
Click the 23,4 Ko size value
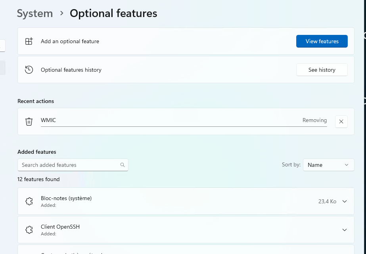[x=327, y=202]
